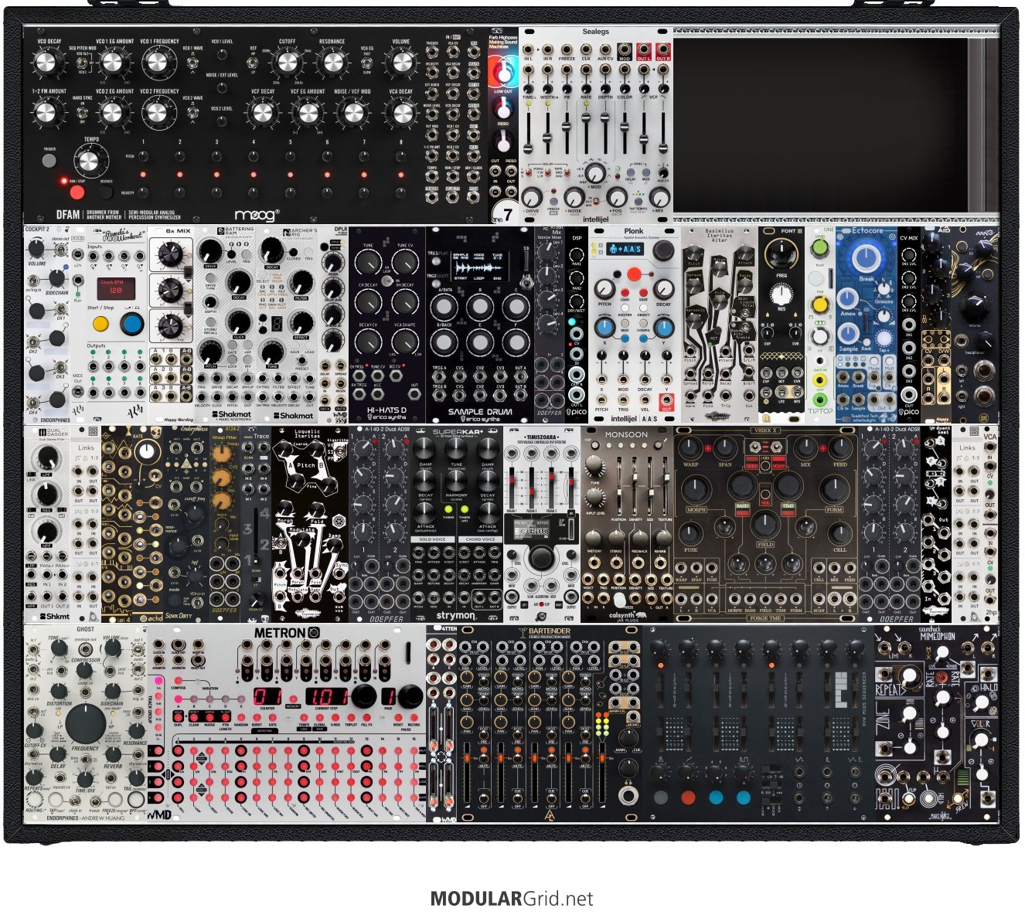Grab the DFAM RESONANCE knob

[x=332, y=62]
